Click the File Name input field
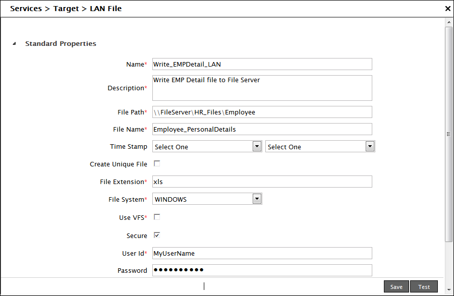This screenshot has height=296, width=454. [x=262, y=129]
